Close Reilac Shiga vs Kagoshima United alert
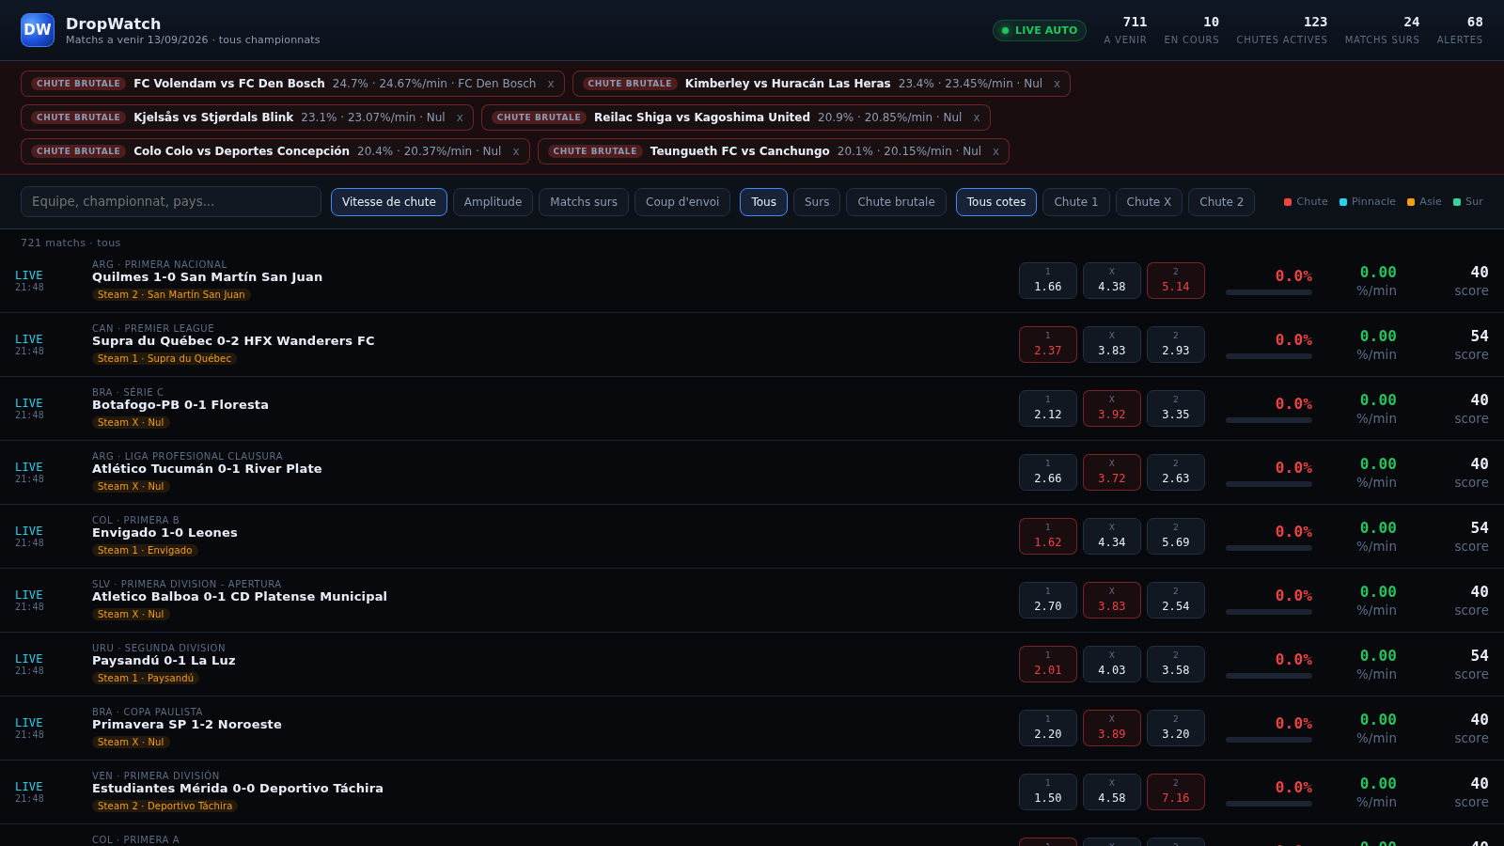 point(977,117)
